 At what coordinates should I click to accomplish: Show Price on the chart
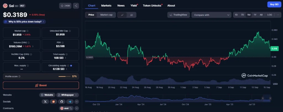click(91, 15)
